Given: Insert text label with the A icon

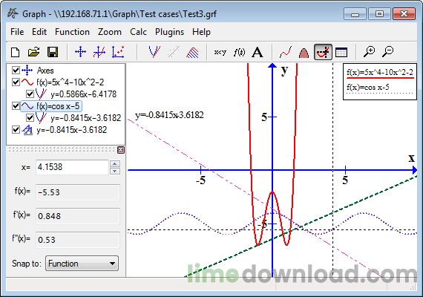Looking at the screenshot, I should click(x=258, y=52).
